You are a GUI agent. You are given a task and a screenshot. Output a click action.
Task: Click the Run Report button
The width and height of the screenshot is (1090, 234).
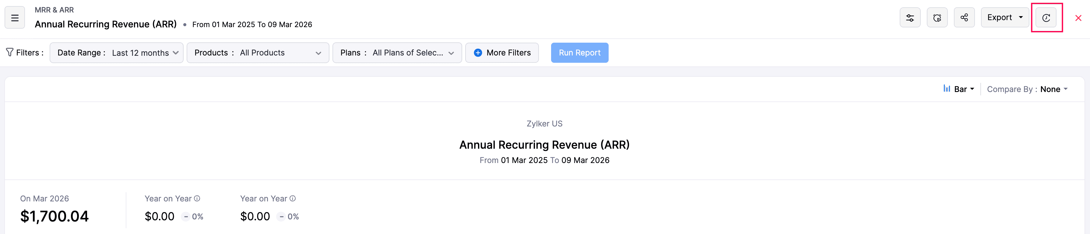pyautogui.click(x=579, y=52)
